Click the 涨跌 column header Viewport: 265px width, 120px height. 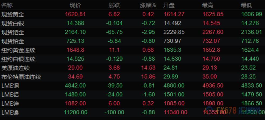[114, 5]
